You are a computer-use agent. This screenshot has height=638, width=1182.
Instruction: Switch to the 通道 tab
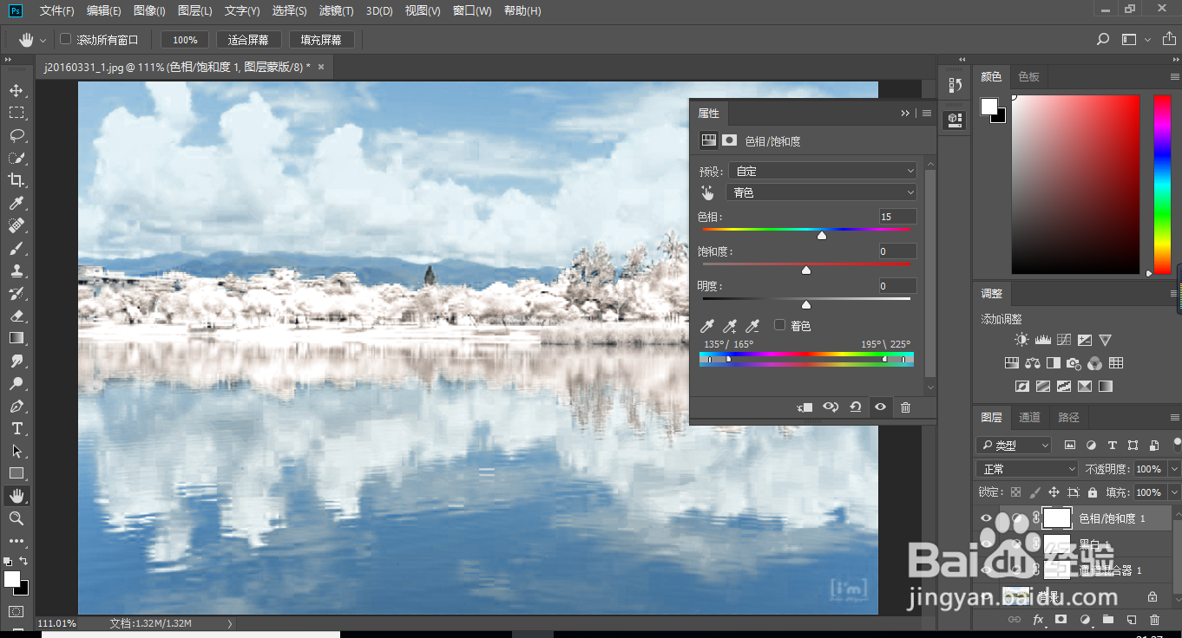pyautogui.click(x=1029, y=417)
